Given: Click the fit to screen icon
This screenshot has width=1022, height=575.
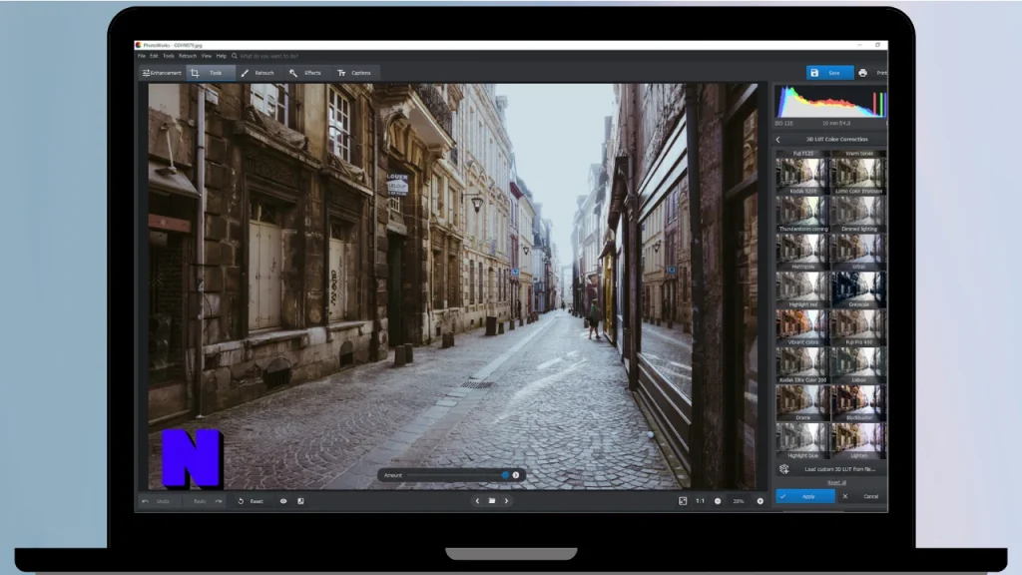Looking at the screenshot, I should (683, 501).
